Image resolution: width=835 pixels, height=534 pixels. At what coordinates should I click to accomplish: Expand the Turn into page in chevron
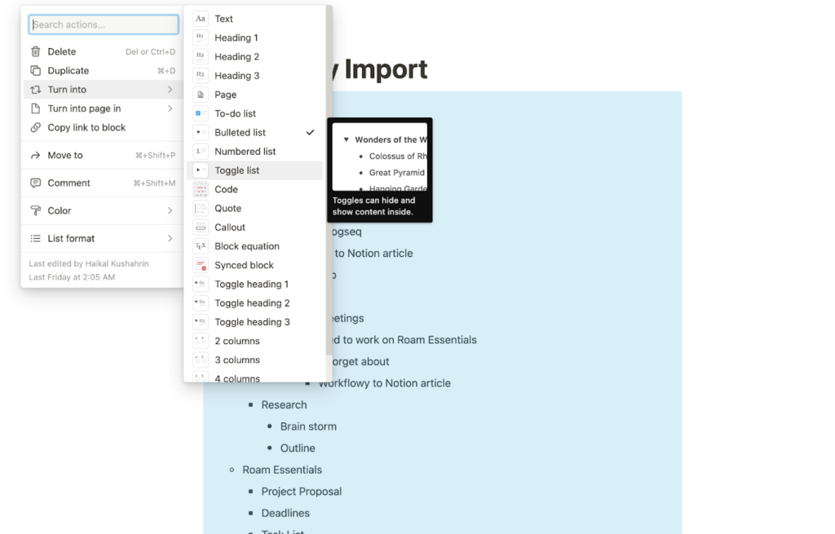[170, 108]
